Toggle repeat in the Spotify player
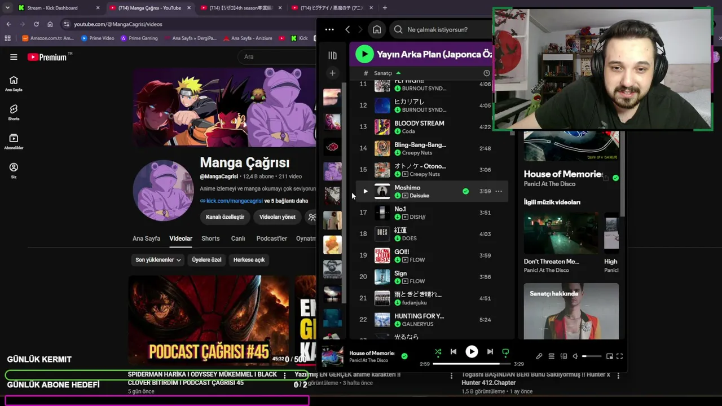Viewport: 722px width, 406px height. pyautogui.click(x=505, y=352)
